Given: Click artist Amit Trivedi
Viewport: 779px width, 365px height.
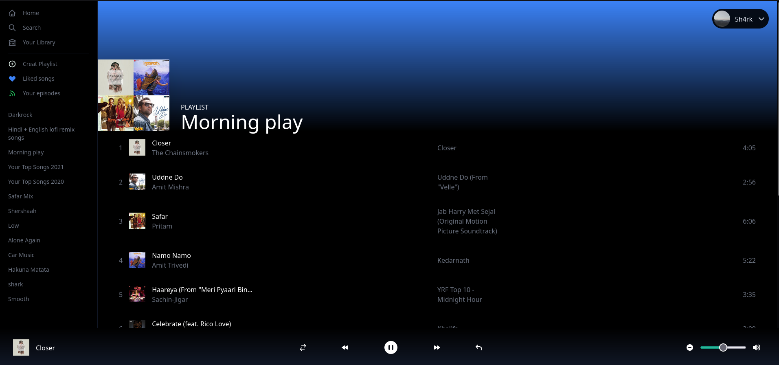Looking at the screenshot, I should (x=170, y=265).
